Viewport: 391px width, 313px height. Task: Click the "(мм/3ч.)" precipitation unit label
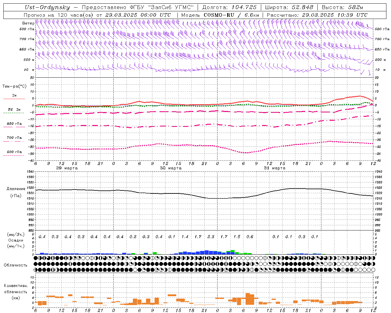16,234
